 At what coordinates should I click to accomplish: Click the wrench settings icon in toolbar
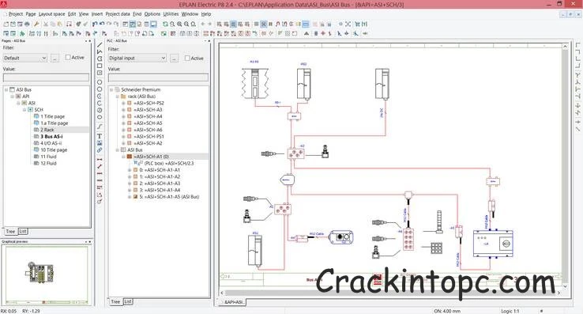click(x=36, y=25)
